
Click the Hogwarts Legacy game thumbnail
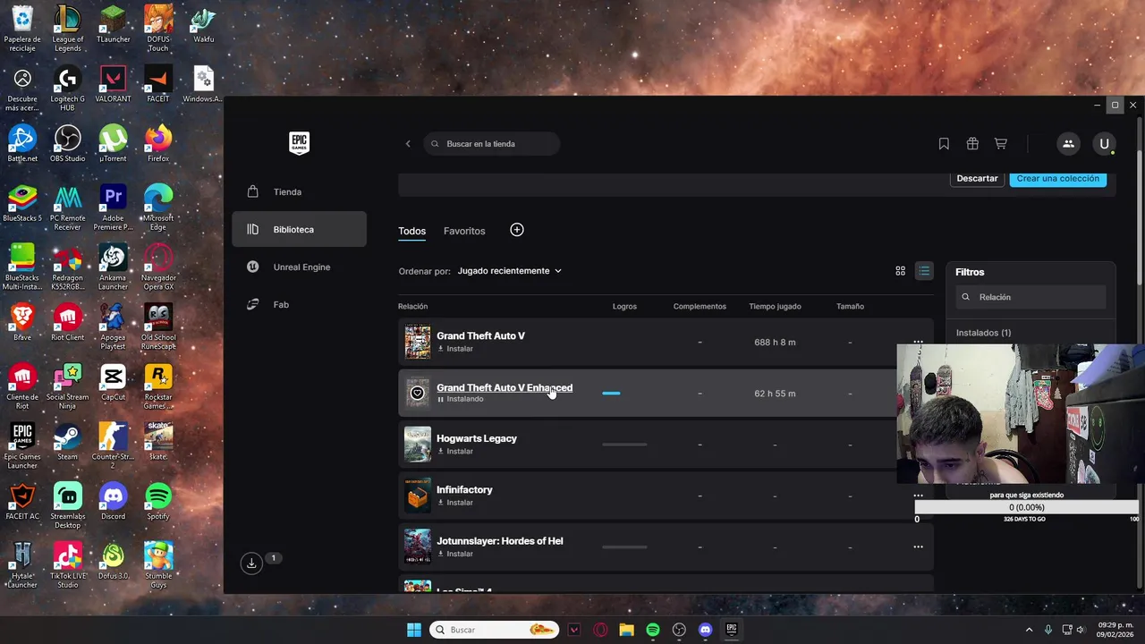(x=418, y=445)
